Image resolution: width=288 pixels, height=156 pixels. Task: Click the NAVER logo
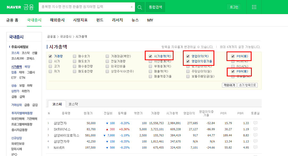[x=14, y=7]
